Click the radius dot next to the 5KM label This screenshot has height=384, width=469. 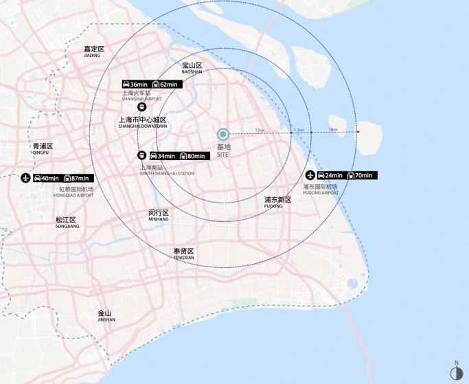(x=311, y=133)
